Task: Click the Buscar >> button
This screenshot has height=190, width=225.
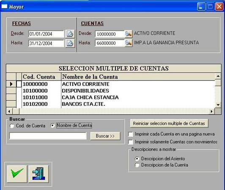Action: pyautogui.click(x=105, y=136)
